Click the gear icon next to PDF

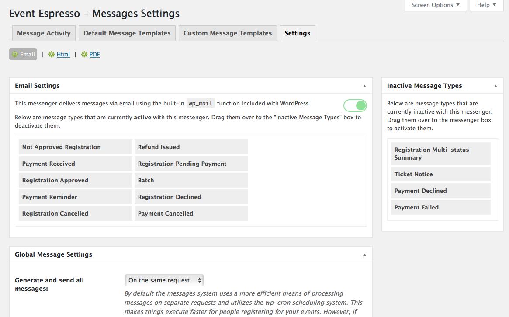[84, 54]
